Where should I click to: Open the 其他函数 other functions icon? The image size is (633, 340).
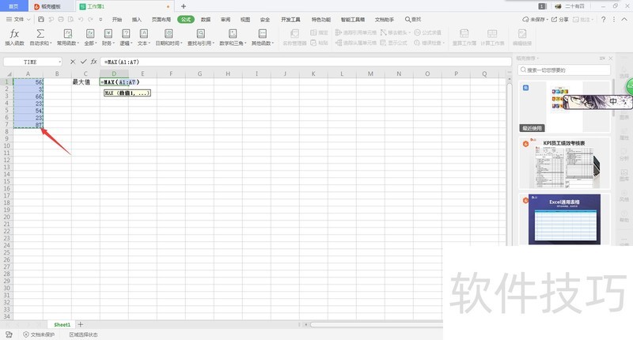263,33
